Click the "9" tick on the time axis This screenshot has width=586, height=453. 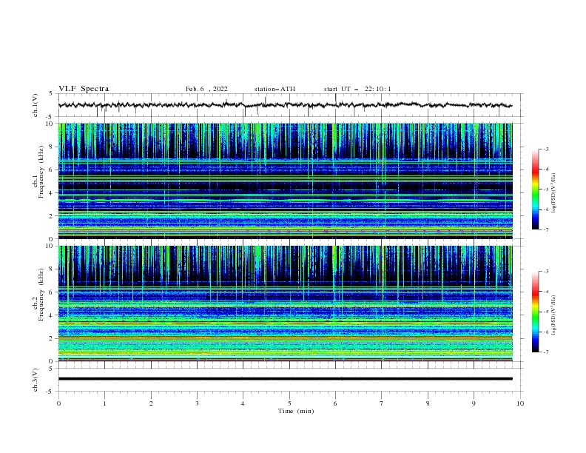tap(474, 403)
